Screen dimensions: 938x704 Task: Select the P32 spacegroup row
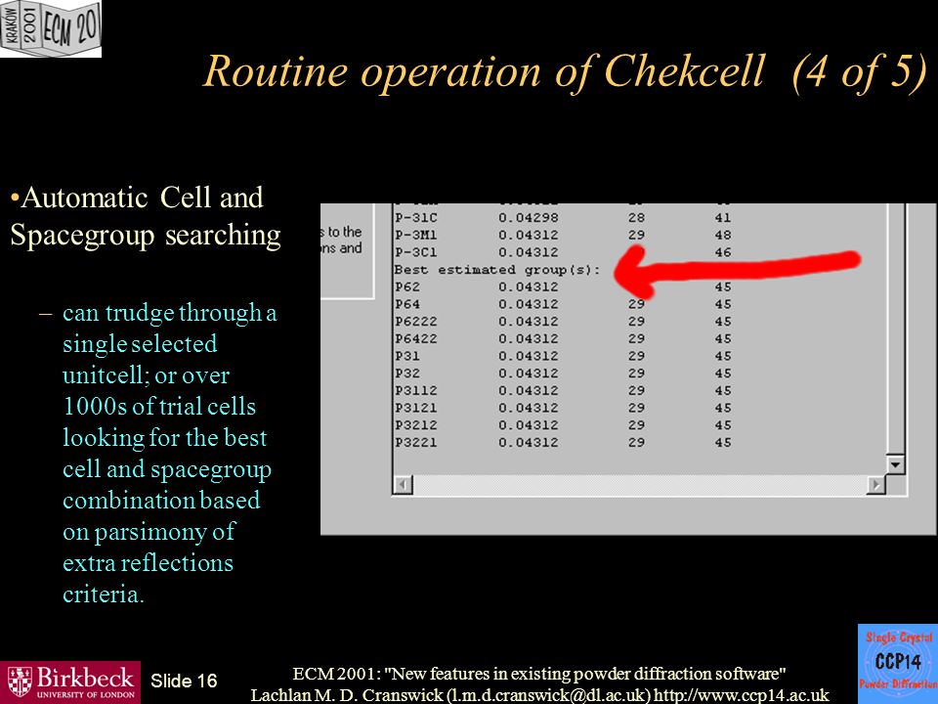[x=563, y=374]
